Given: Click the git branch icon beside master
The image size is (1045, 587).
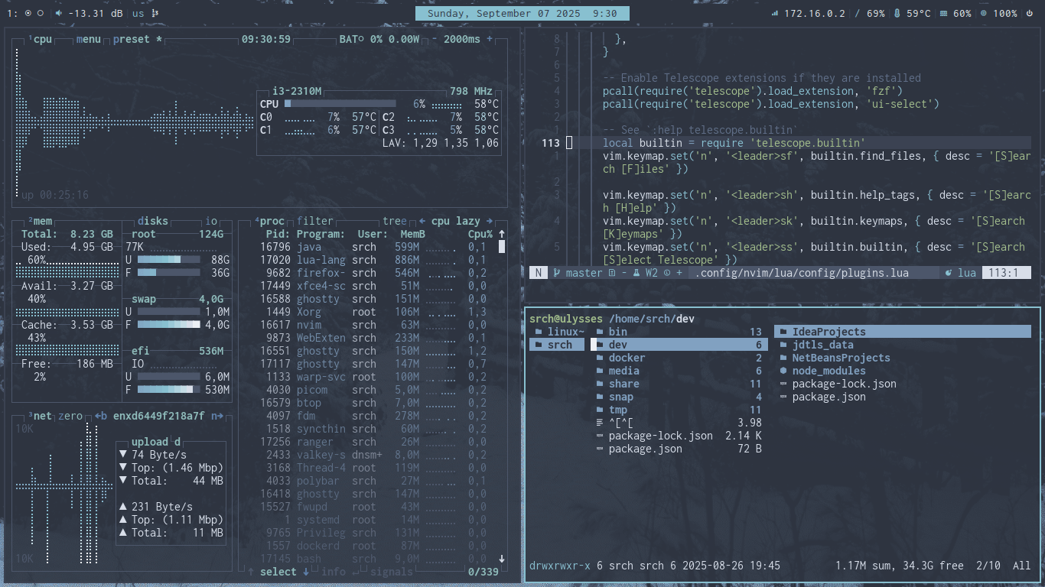Looking at the screenshot, I should tap(556, 273).
